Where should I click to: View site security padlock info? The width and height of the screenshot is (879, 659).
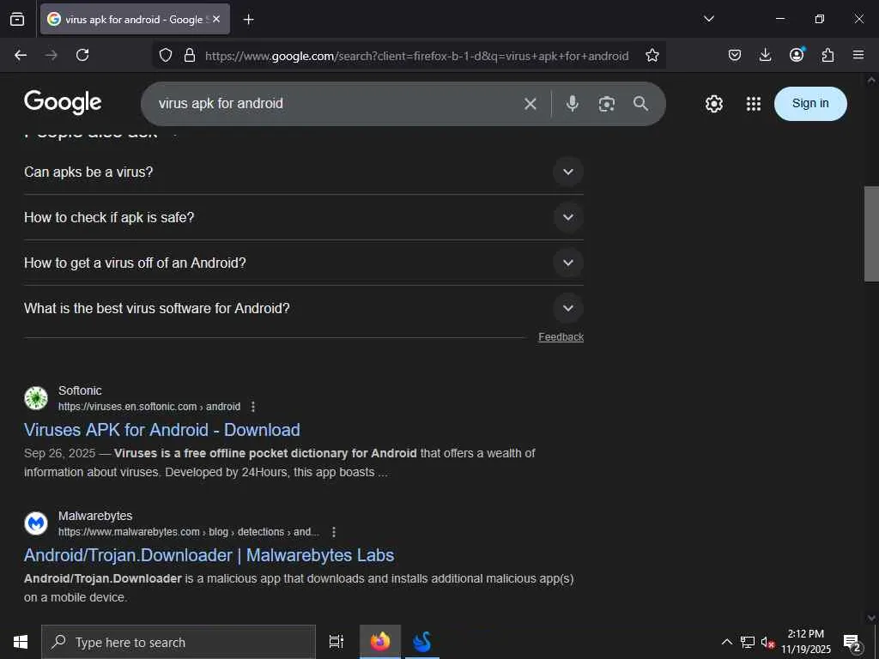click(x=190, y=55)
